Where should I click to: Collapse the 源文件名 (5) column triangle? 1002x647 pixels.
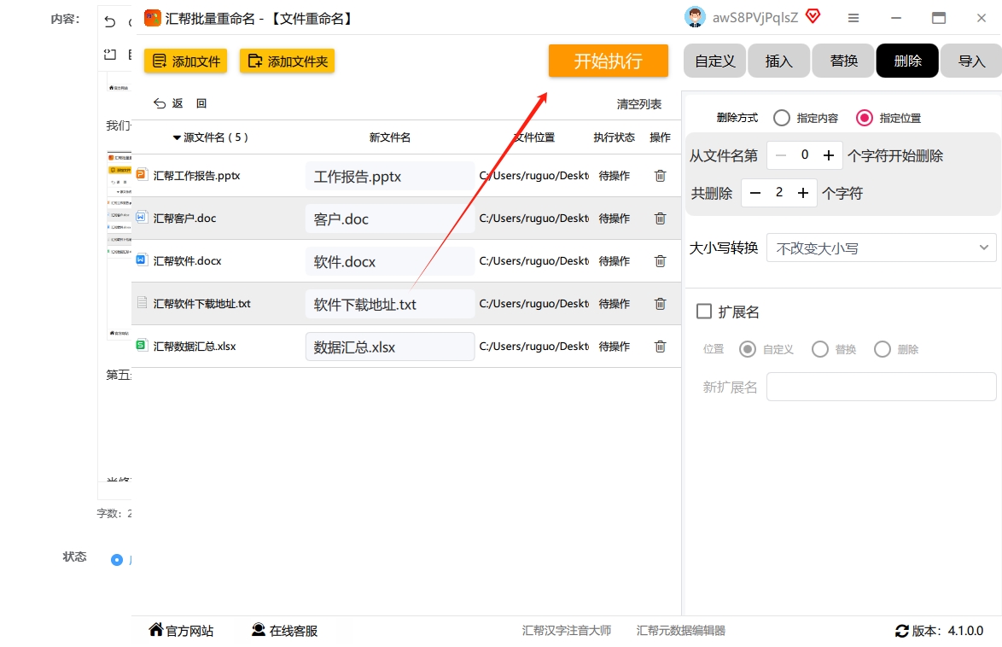pos(177,137)
